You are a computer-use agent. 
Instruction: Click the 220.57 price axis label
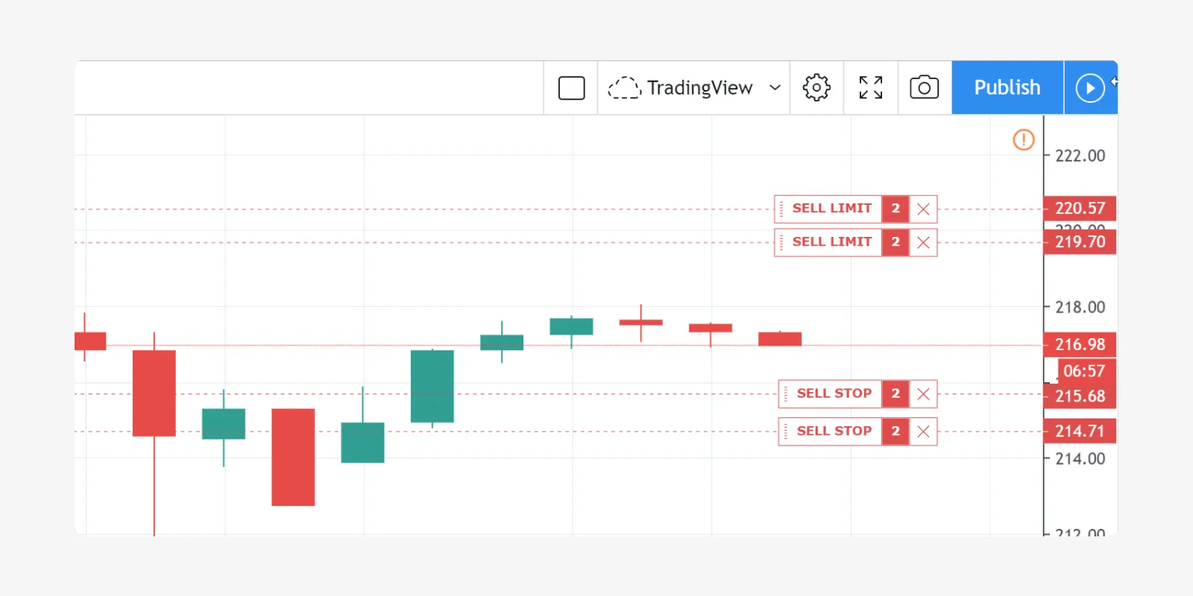pyautogui.click(x=1080, y=209)
